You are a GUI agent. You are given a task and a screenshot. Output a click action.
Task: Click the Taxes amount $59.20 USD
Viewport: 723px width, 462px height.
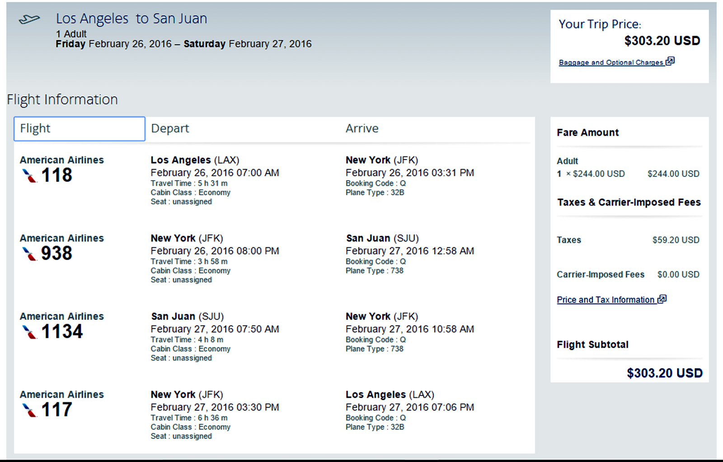[x=676, y=240]
